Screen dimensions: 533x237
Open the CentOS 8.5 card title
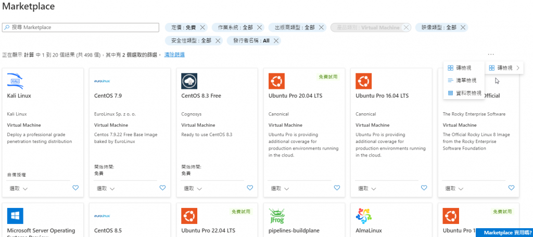pos(108,231)
